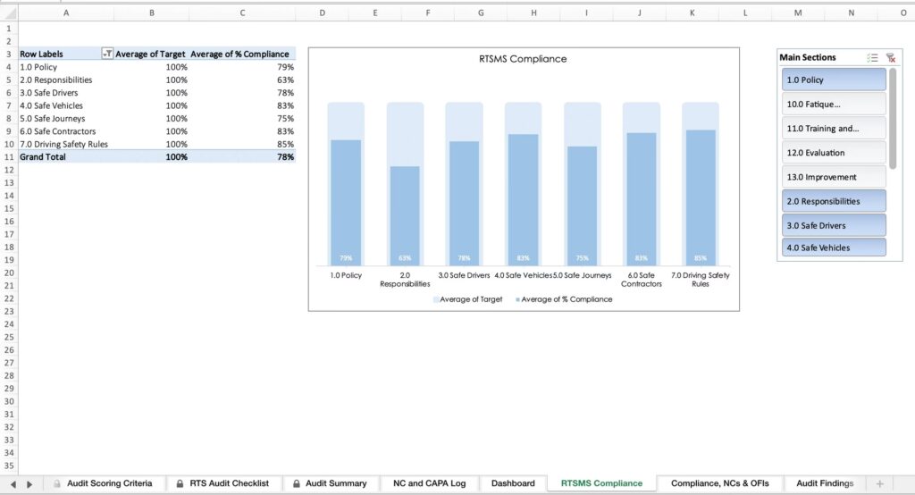Deselect 2.0 Responsibilities in the slicer

pos(833,201)
